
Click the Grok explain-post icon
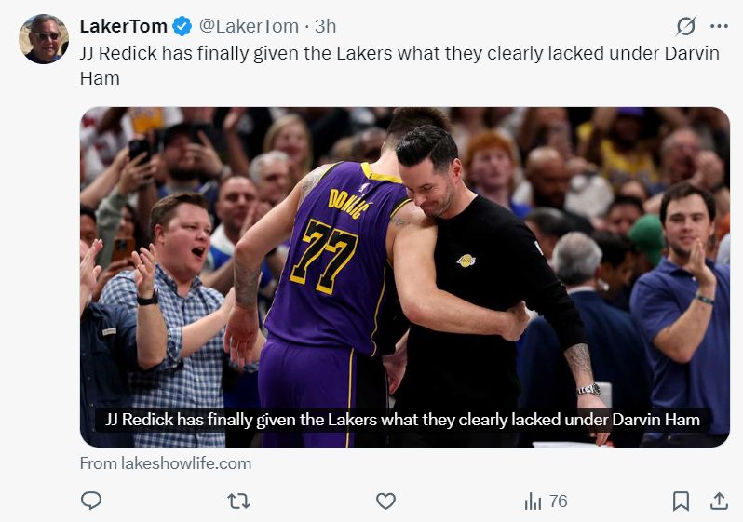coord(686,26)
